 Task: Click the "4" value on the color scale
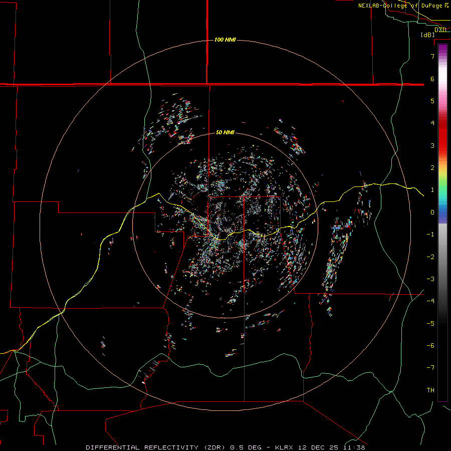pyautogui.click(x=432, y=123)
